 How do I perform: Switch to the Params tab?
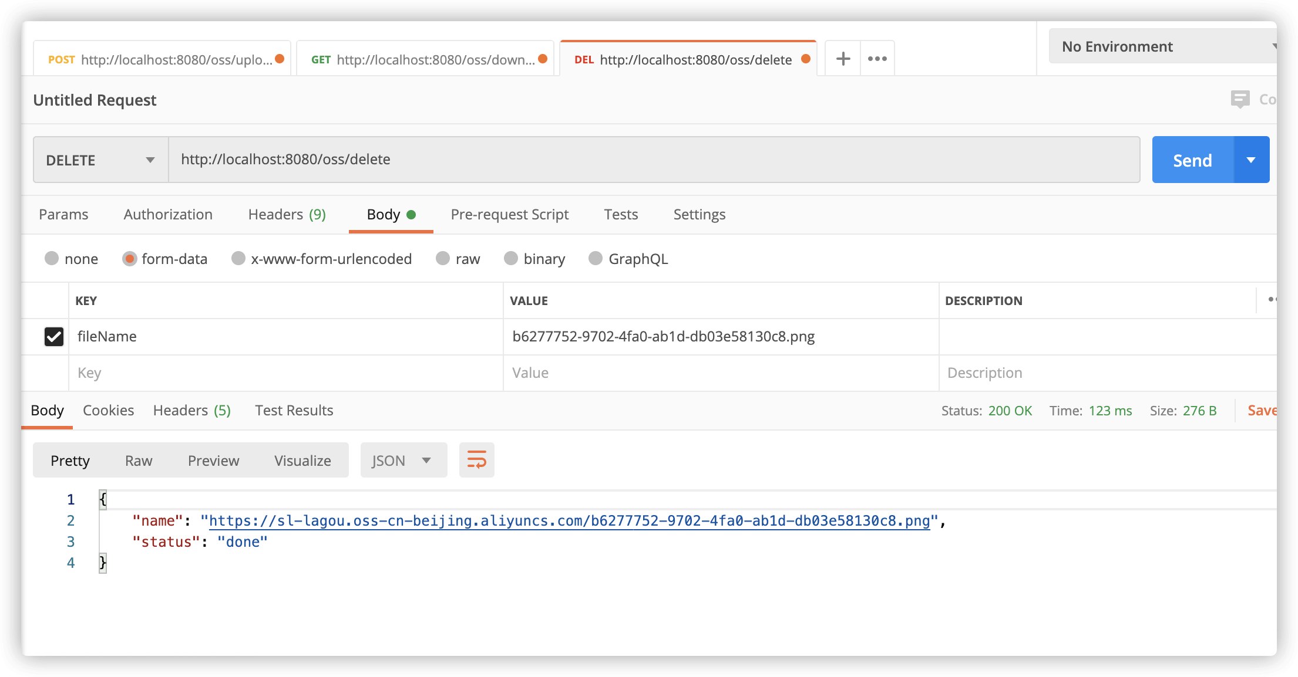click(x=63, y=214)
